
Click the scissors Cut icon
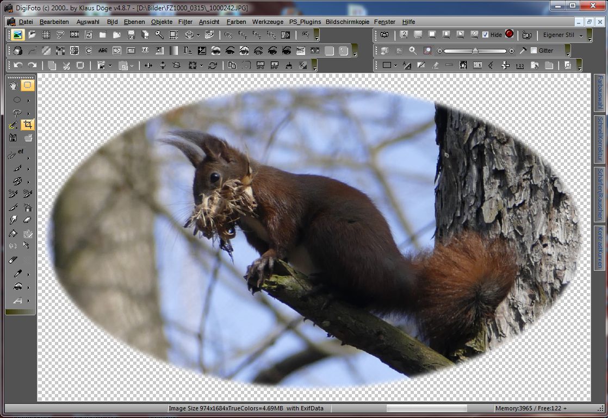pos(66,65)
